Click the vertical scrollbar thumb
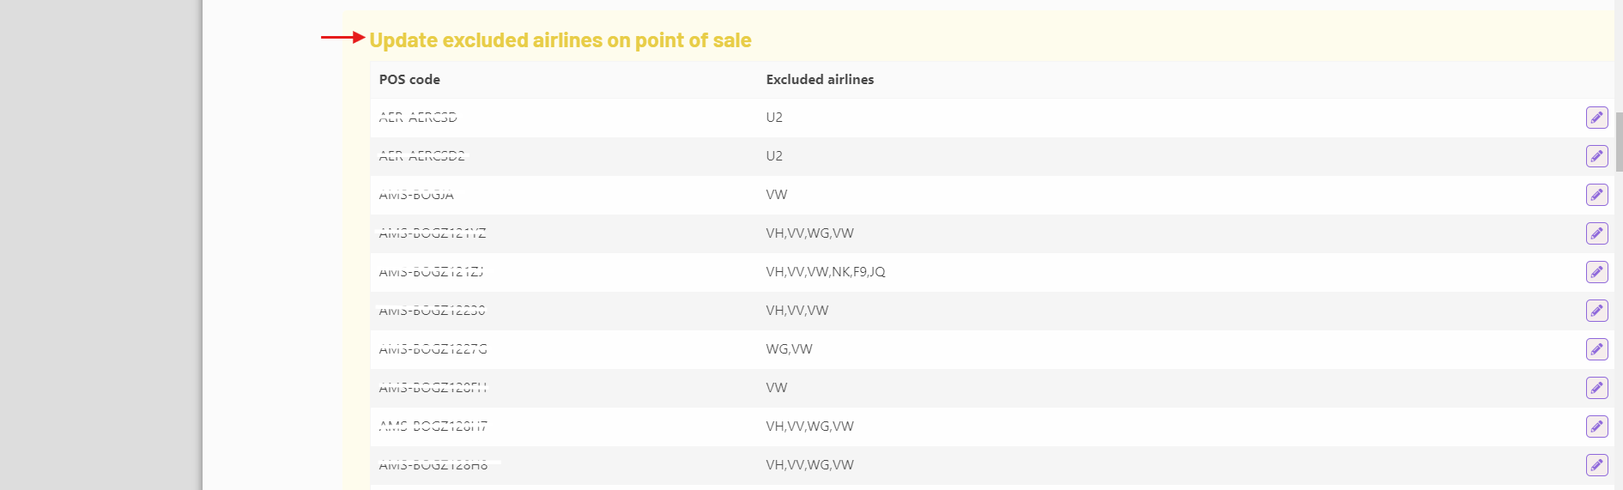 1619,142
